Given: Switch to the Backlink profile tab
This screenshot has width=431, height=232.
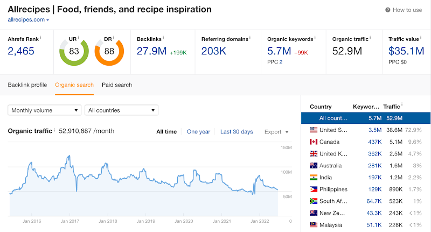Looking at the screenshot, I should click(27, 85).
